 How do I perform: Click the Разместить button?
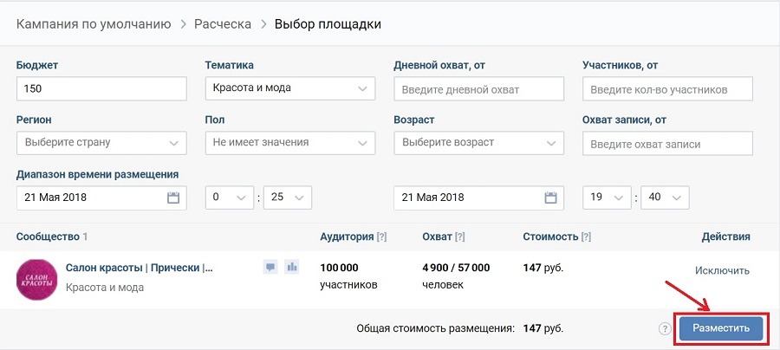pyautogui.click(x=721, y=328)
